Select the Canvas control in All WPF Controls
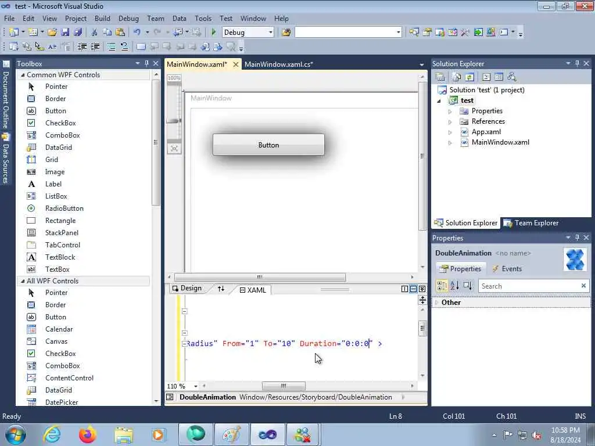The image size is (595, 446). point(56,341)
